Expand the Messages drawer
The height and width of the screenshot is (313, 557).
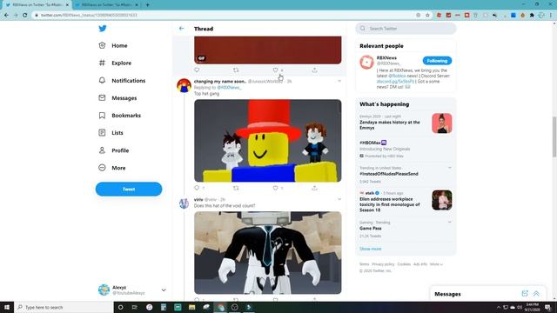pos(536,294)
